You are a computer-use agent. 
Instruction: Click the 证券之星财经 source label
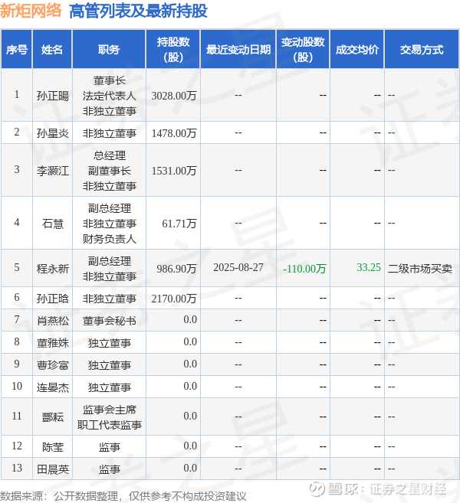408,489
